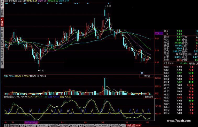
Task: Click the MAVOL5: 30302 label
Action: (x=23, y=76)
